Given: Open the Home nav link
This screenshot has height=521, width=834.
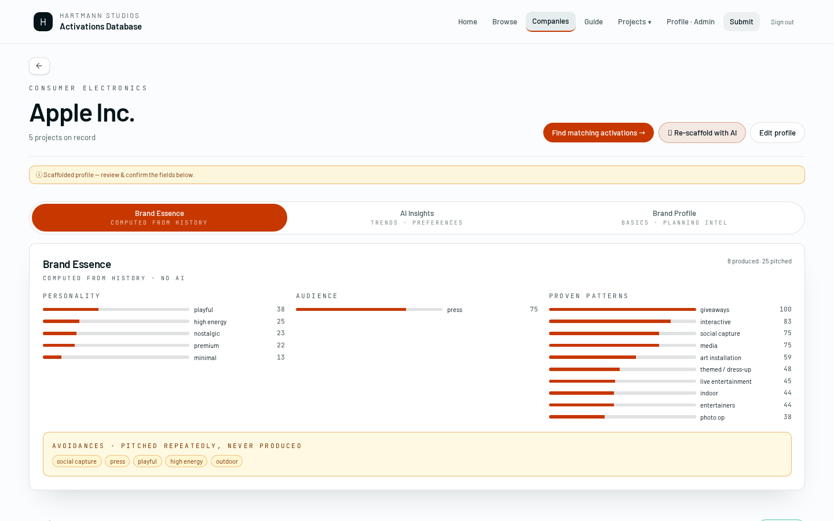Looking at the screenshot, I should pyautogui.click(x=467, y=22).
